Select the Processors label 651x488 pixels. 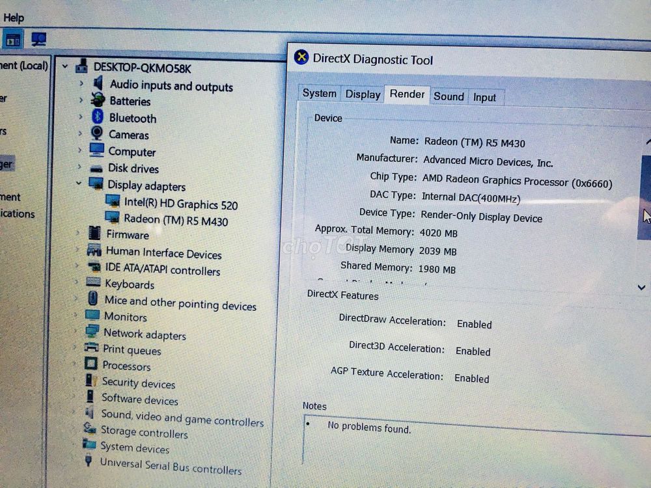point(126,366)
